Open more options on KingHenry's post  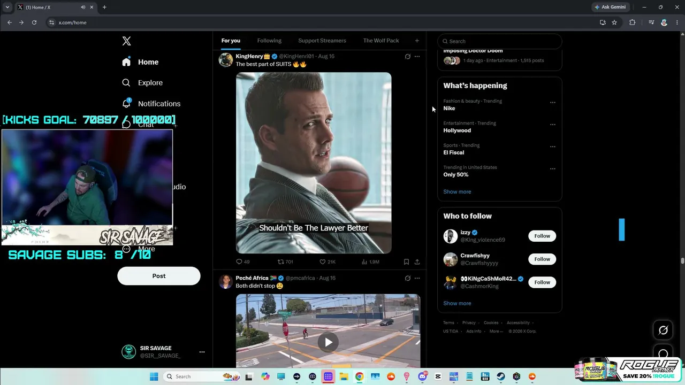tap(417, 56)
